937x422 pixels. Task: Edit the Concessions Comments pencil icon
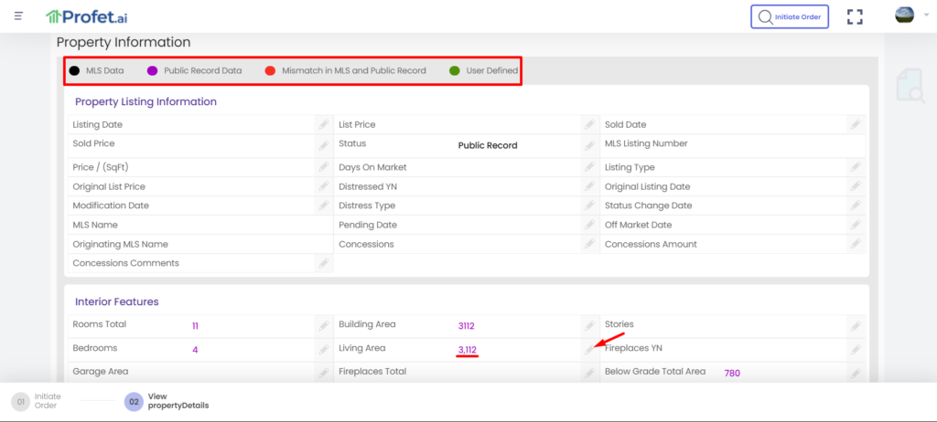pyautogui.click(x=323, y=263)
